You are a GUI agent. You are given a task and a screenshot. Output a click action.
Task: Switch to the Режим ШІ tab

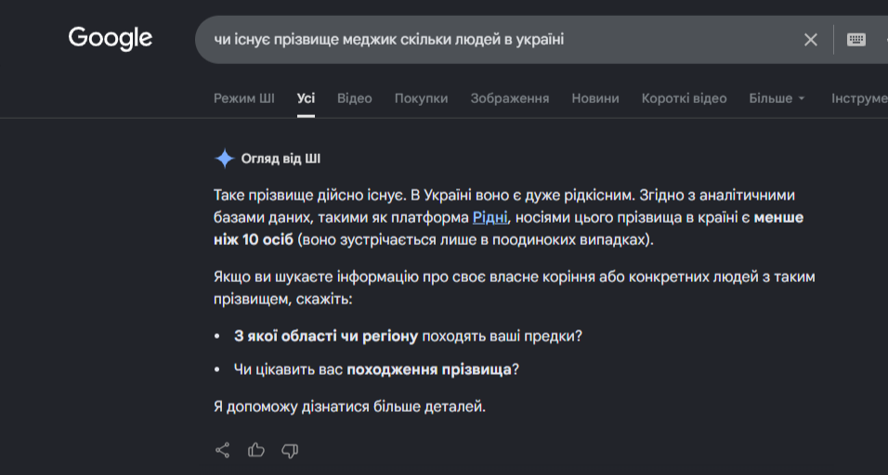tap(244, 98)
